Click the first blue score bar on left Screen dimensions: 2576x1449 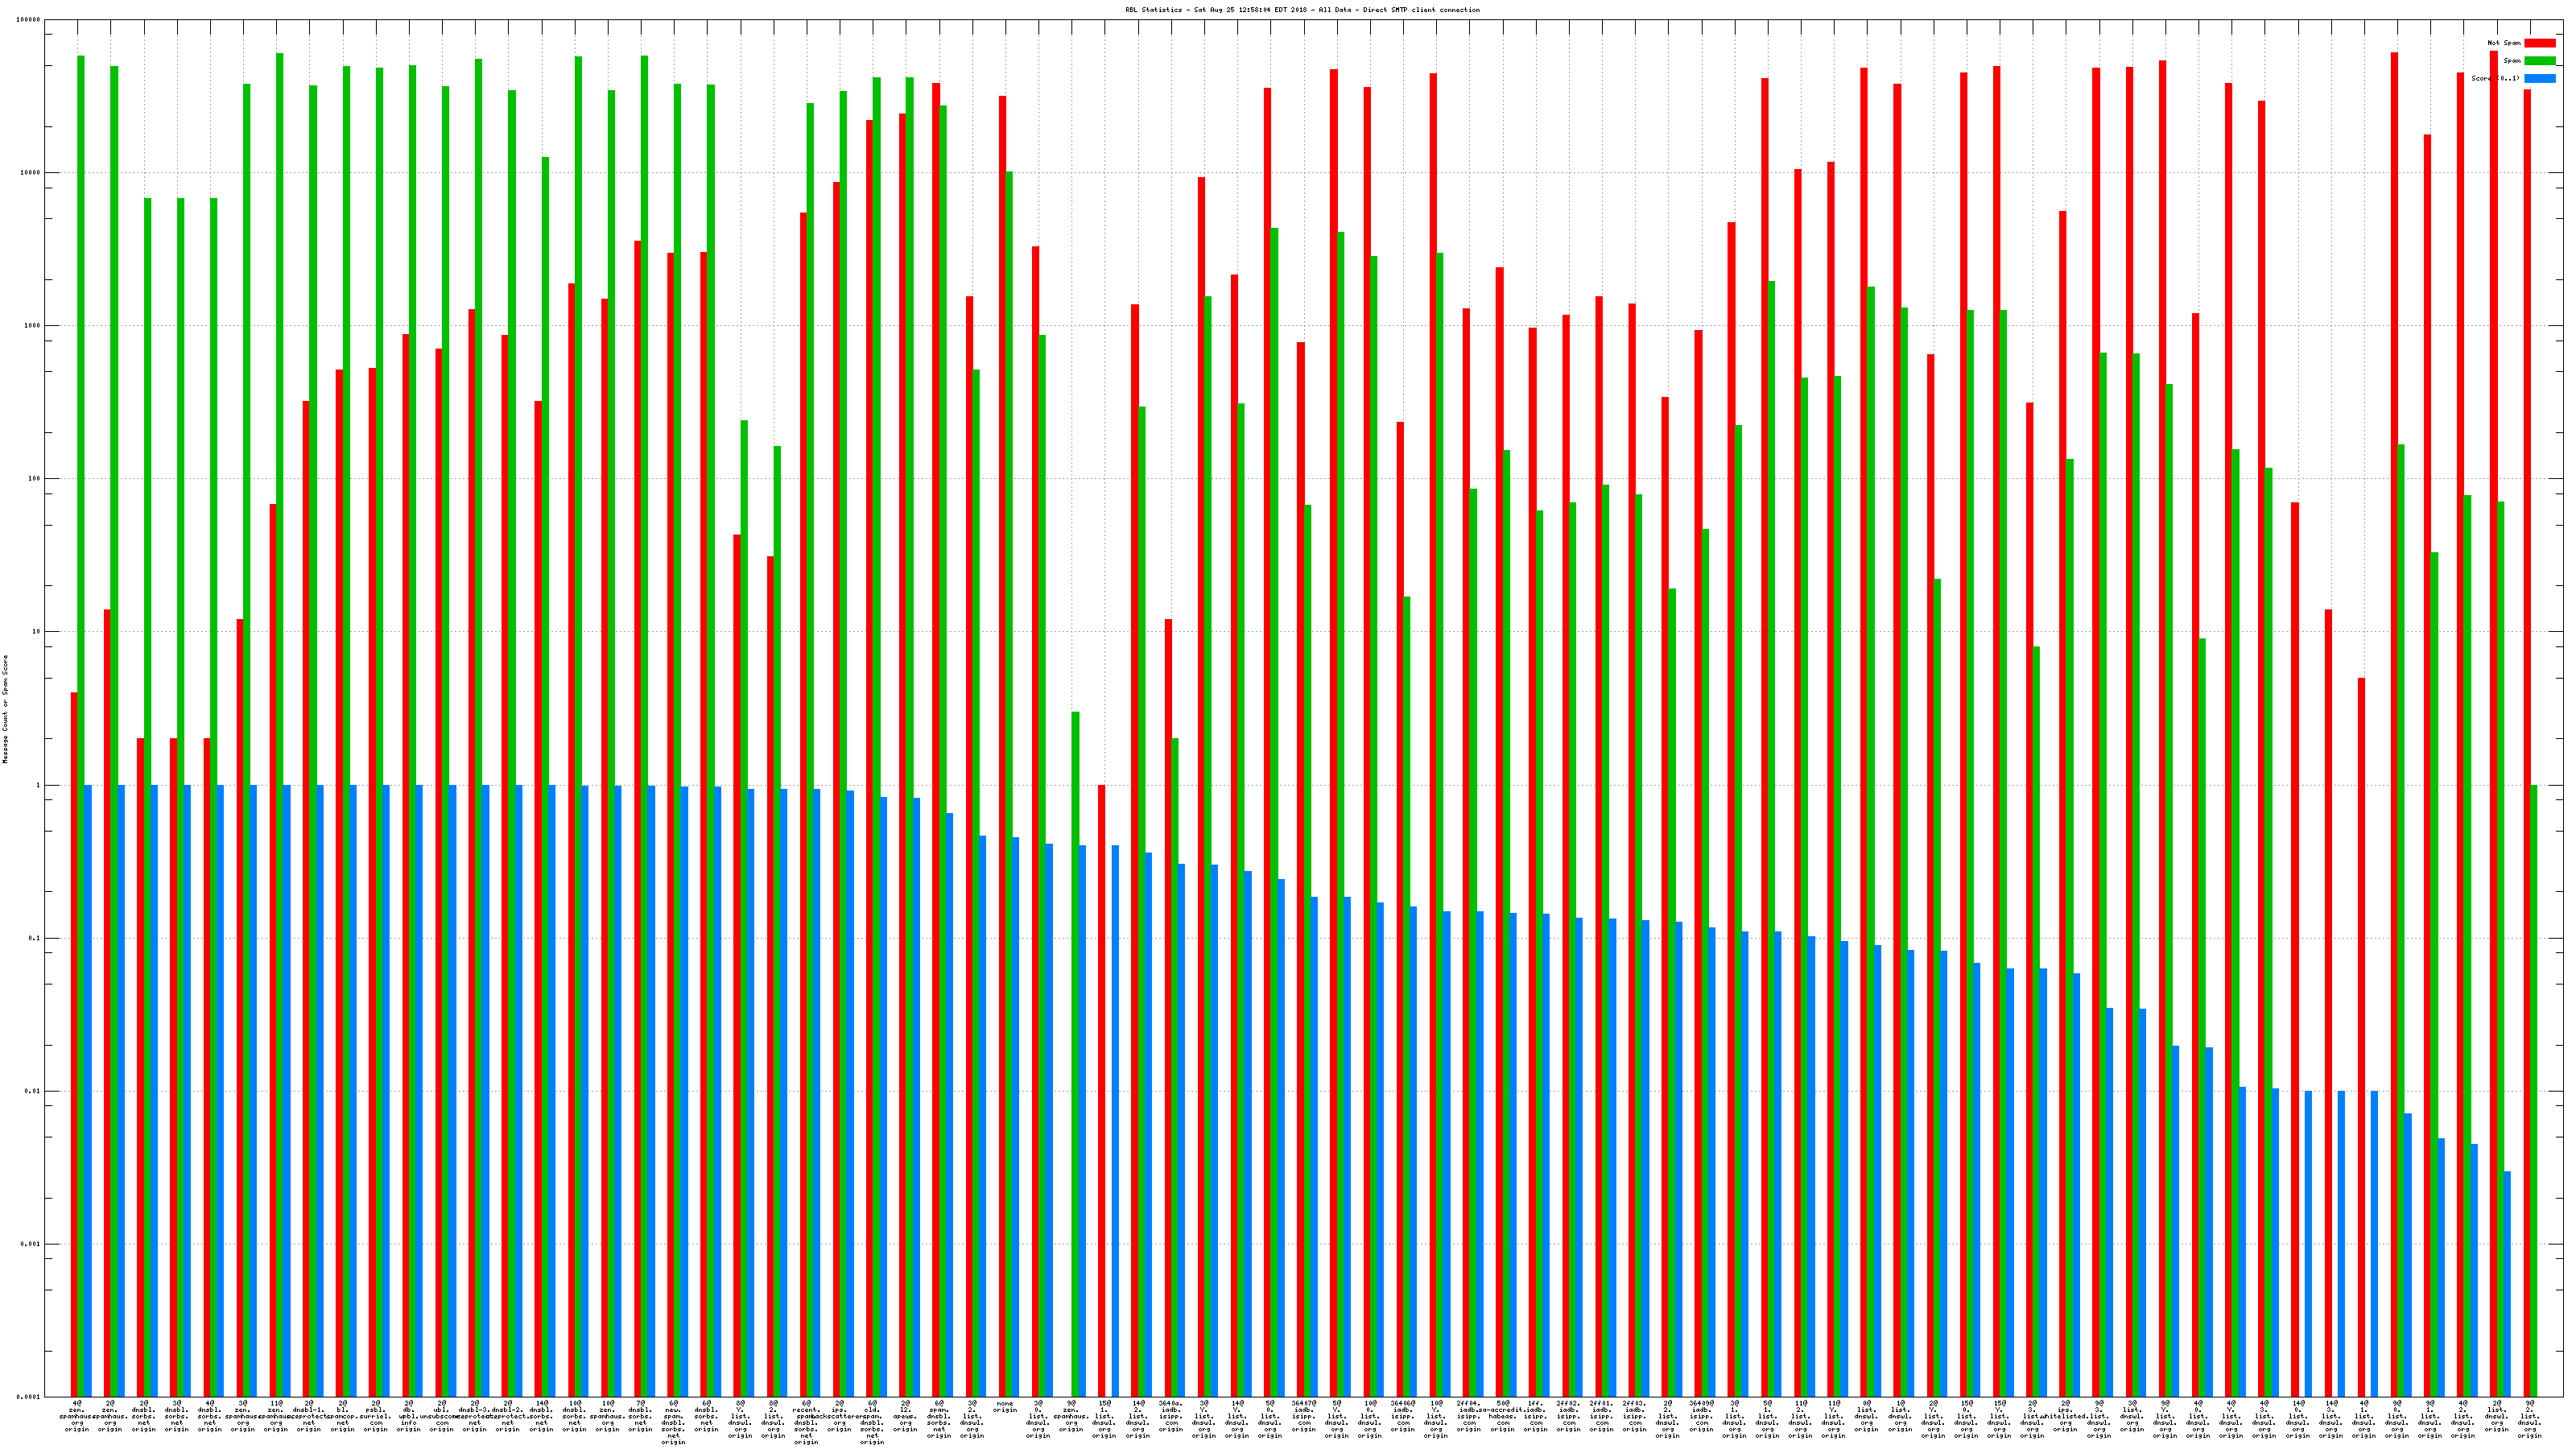click(x=88, y=1090)
